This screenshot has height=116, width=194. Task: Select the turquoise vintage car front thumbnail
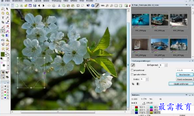pos(160,20)
